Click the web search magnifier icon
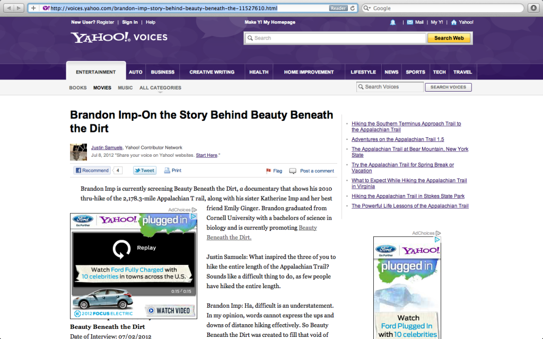Screen dimensions: 543x339 pos(250,38)
